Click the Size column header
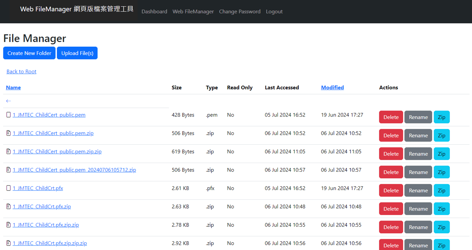The image size is (472, 250). [177, 87]
